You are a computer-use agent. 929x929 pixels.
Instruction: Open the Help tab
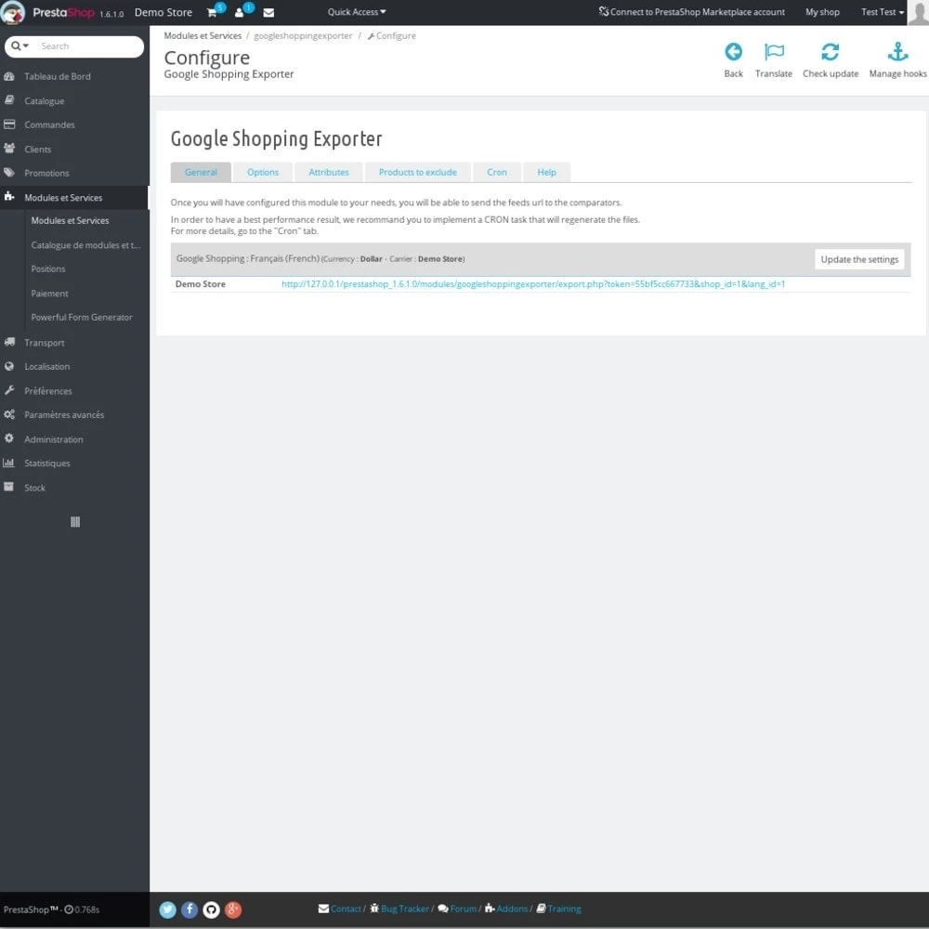(546, 173)
